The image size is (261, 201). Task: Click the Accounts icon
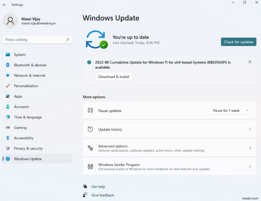point(8,107)
